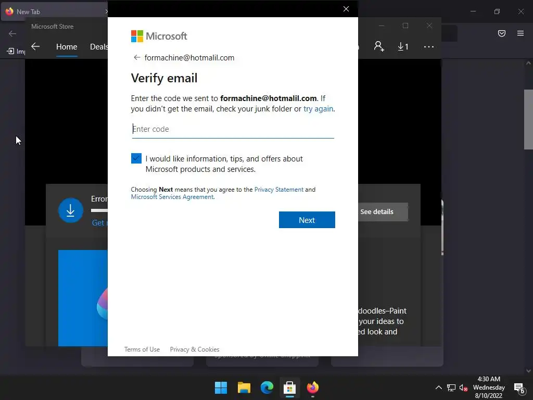The width and height of the screenshot is (533, 400).
Task: Open the Microsoft Store account sign-in icon
Action: (379, 46)
